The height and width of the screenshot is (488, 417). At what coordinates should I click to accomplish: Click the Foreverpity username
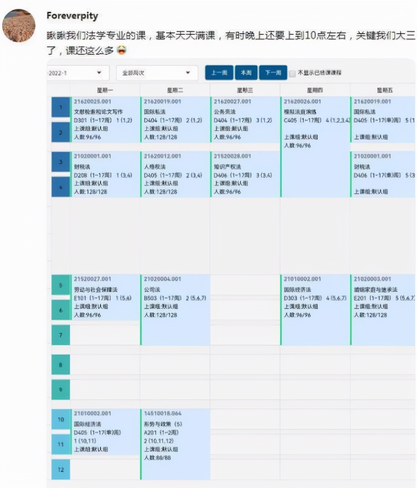click(x=72, y=16)
